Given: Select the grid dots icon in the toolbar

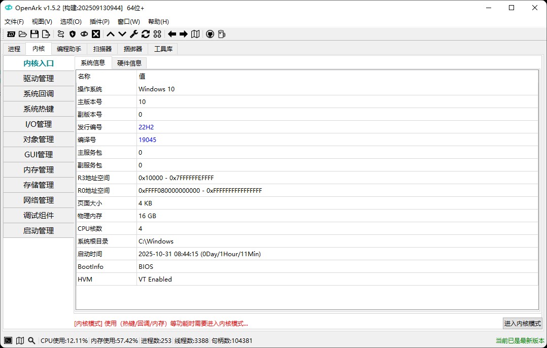Looking at the screenshot, I should tap(158, 34).
